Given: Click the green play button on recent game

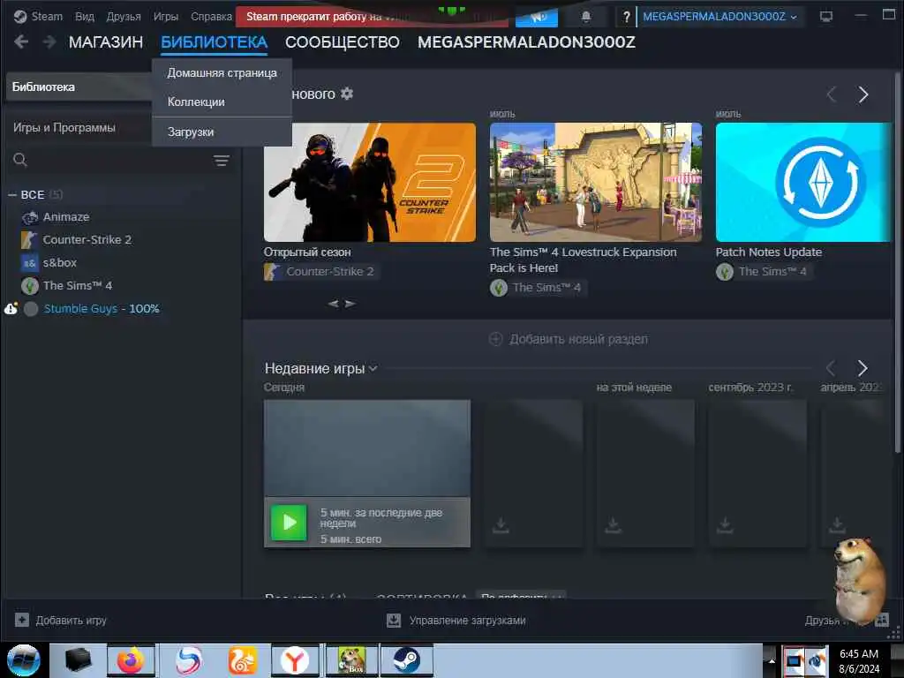Looking at the screenshot, I should 289,523.
